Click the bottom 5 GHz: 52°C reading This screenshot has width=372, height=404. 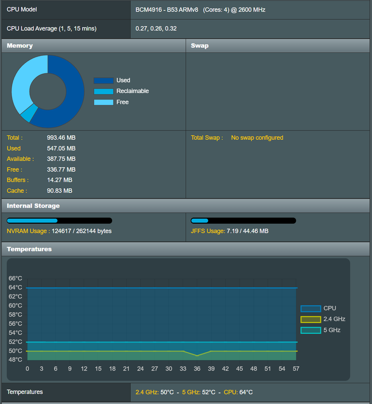click(199, 392)
